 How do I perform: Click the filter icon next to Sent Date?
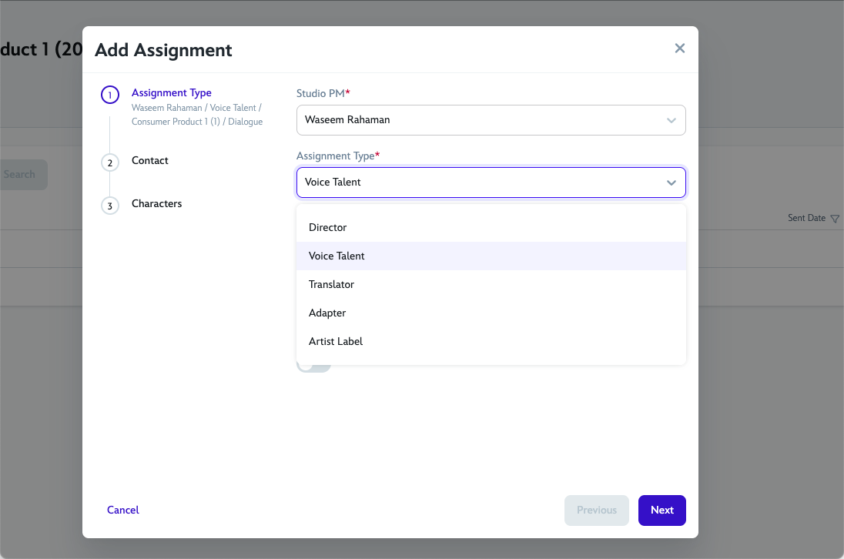point(836,218)
